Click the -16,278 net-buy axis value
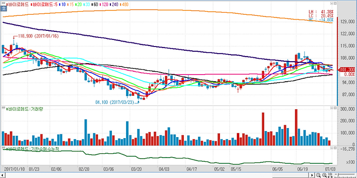The image size is (357, 178). (x=347, y=149)
